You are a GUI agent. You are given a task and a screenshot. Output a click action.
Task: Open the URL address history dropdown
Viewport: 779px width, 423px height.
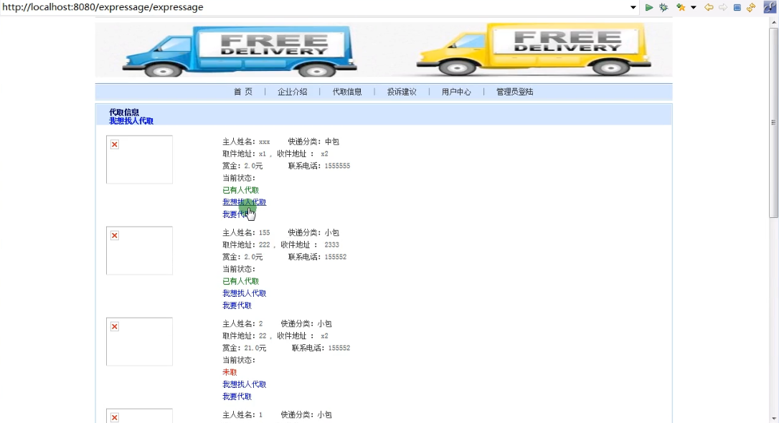633,7
